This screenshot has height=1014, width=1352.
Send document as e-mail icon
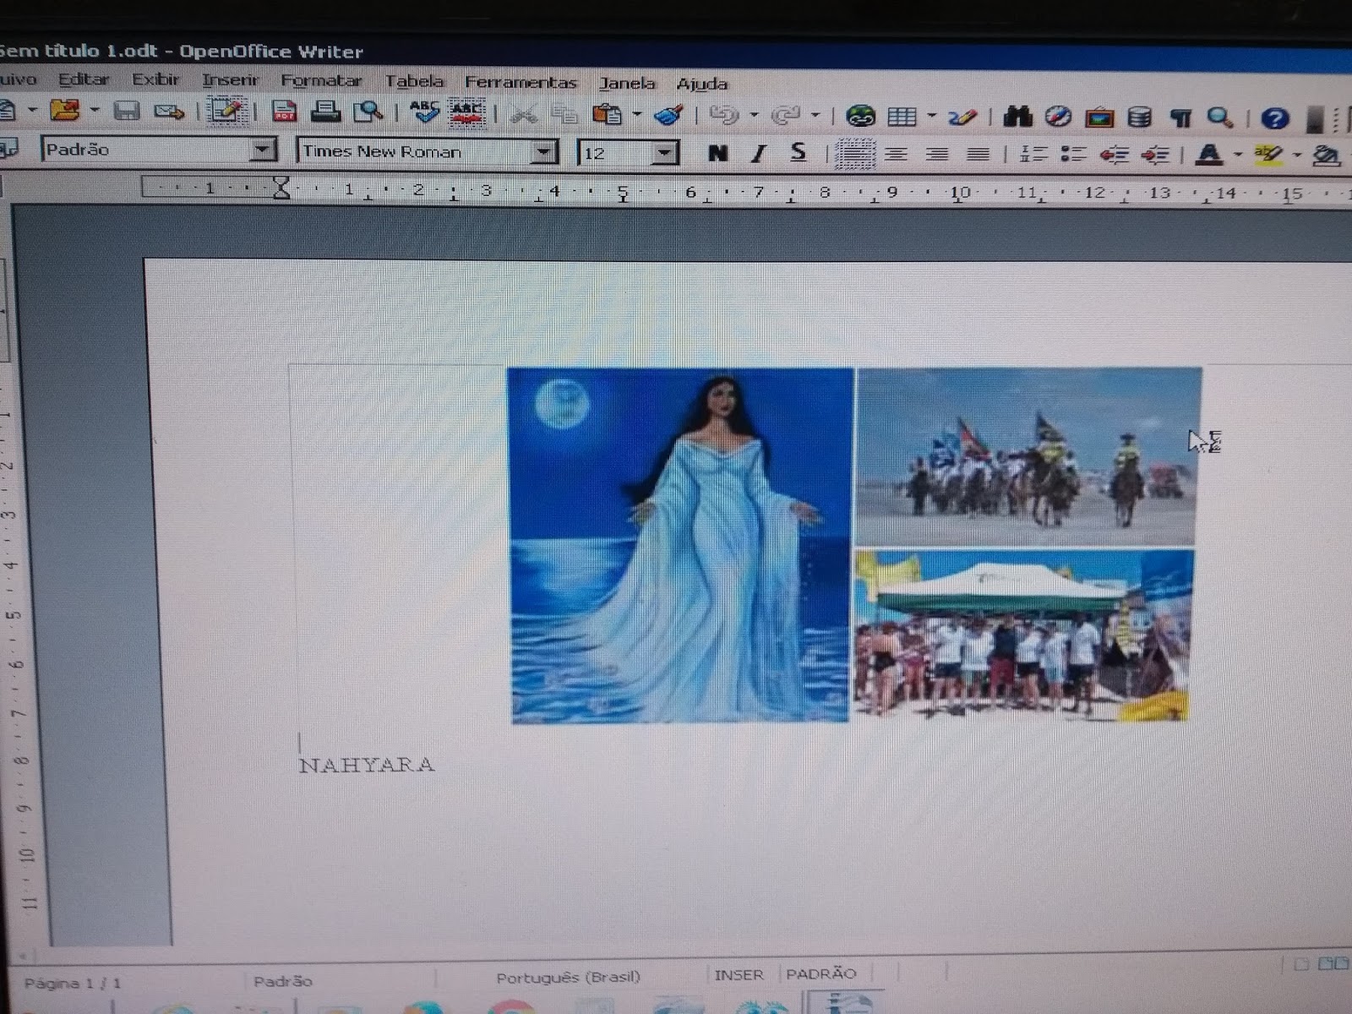click(169, 111)
